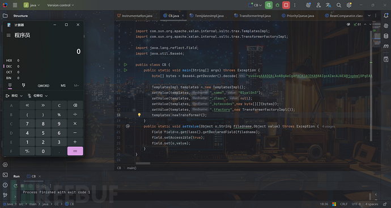Screen dimensions: 391x208
Task: Select the DEC number base
Action: coord(9,66)
